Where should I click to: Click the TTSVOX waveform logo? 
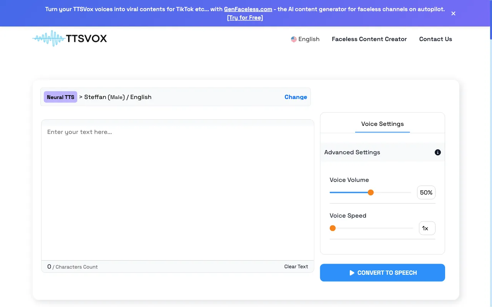(70, 38)
